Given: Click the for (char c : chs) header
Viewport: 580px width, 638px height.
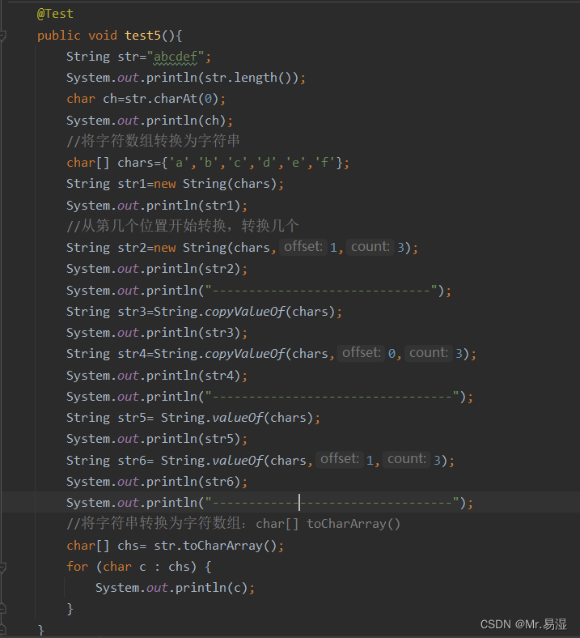Looking at the screenshot, I should (138, 567).
